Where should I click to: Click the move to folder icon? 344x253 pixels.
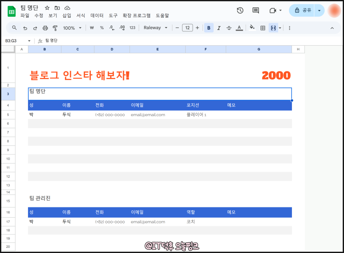pyautogui.click(x=57, y=8)
